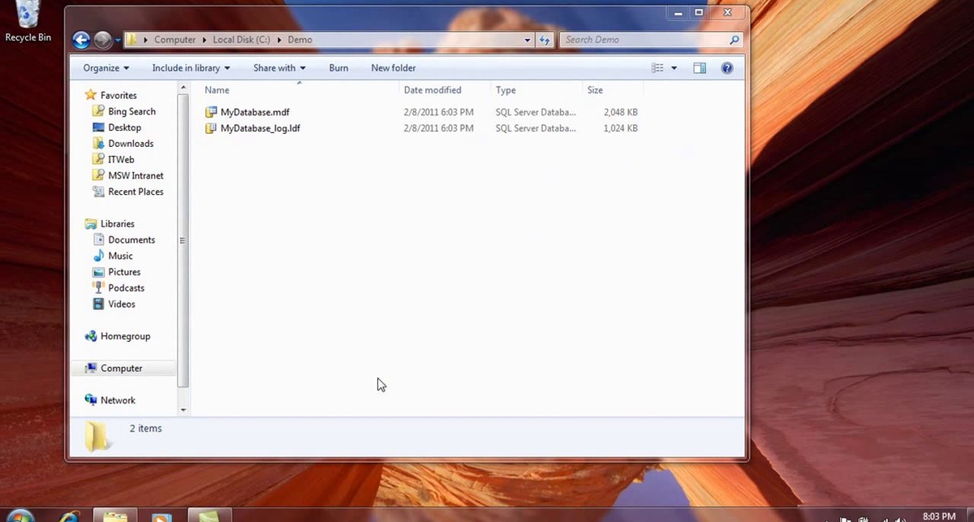Open the view options dropdown arrow
Screen dimensions: 974x522
click(674, 68)
